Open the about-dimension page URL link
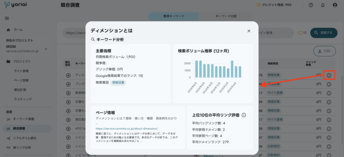Image resolution: width=344 pixels, height=157 pixels. point(126,129)
